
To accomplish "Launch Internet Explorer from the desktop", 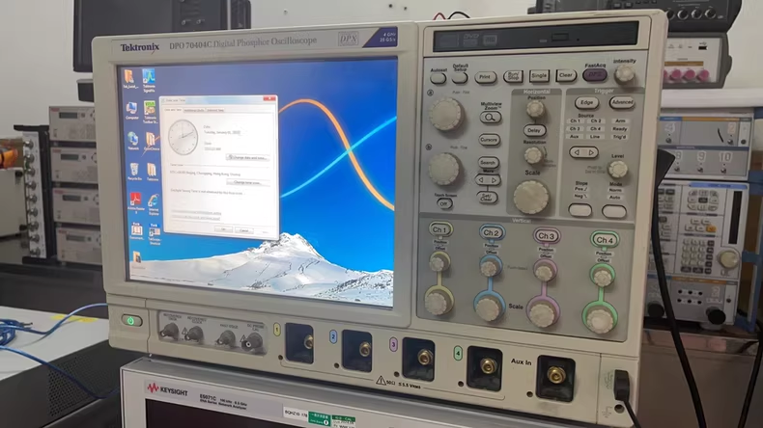I will coord(154,204).
